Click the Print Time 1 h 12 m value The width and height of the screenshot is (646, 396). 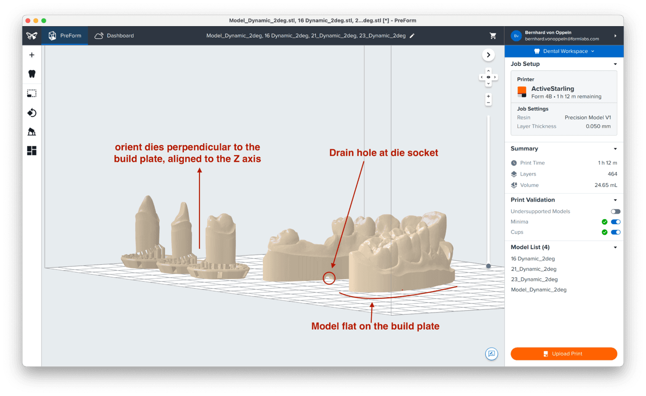(607, 163)
